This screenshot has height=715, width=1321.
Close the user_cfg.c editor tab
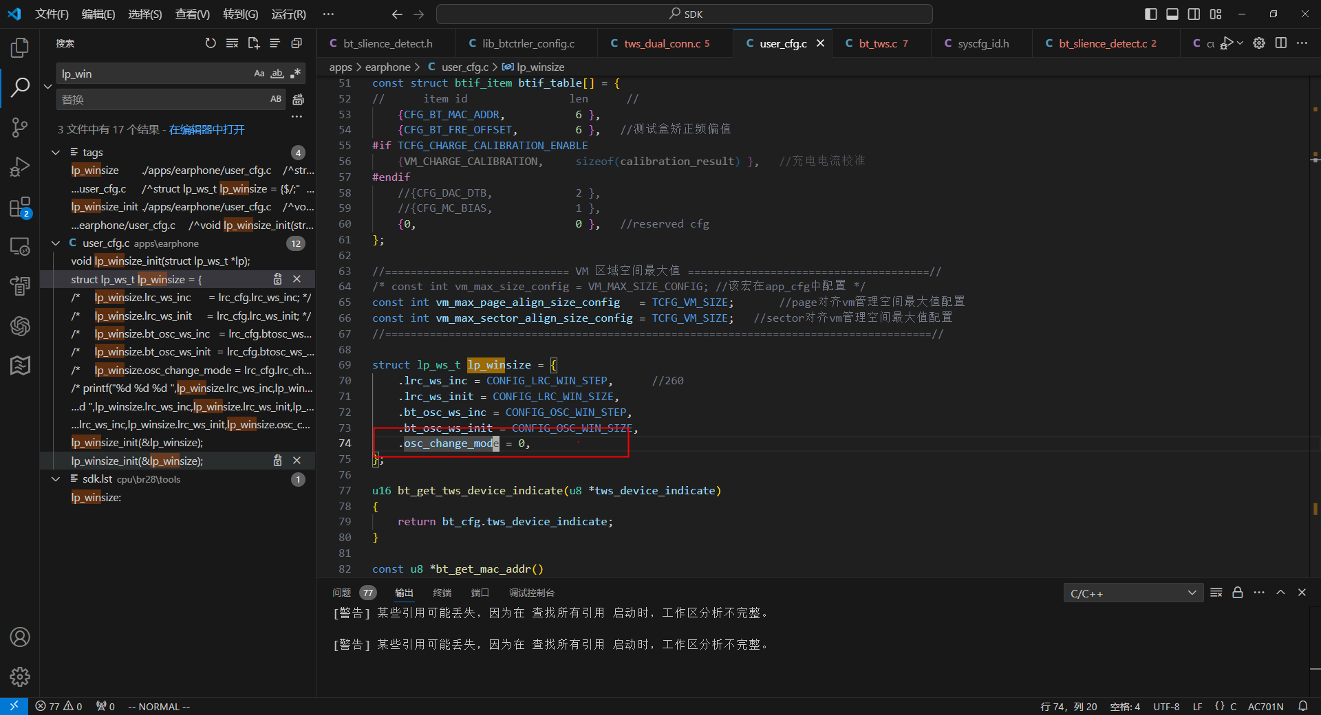click(x=820, y=43)
